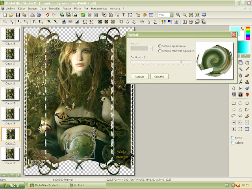This screenshot has height=189, width=252.
Task: Select Sentido contrario agujas radio option
Action: click(160, 51)
